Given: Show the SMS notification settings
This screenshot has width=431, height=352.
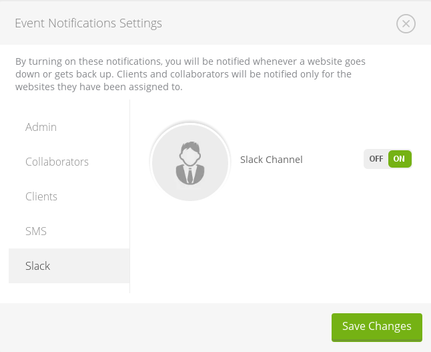Looking at the screenshot, I should coord(36,231).
